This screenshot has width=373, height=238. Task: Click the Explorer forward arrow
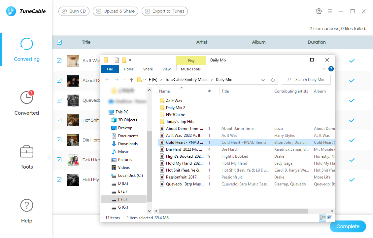click(117, 80)
